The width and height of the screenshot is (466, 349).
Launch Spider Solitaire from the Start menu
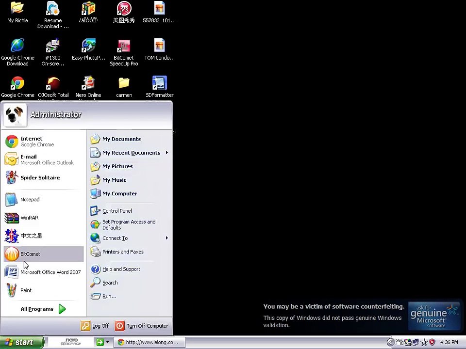(44, 177)
